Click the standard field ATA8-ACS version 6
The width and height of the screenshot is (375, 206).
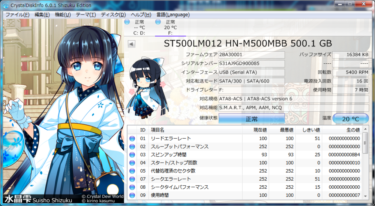point(294,99)
